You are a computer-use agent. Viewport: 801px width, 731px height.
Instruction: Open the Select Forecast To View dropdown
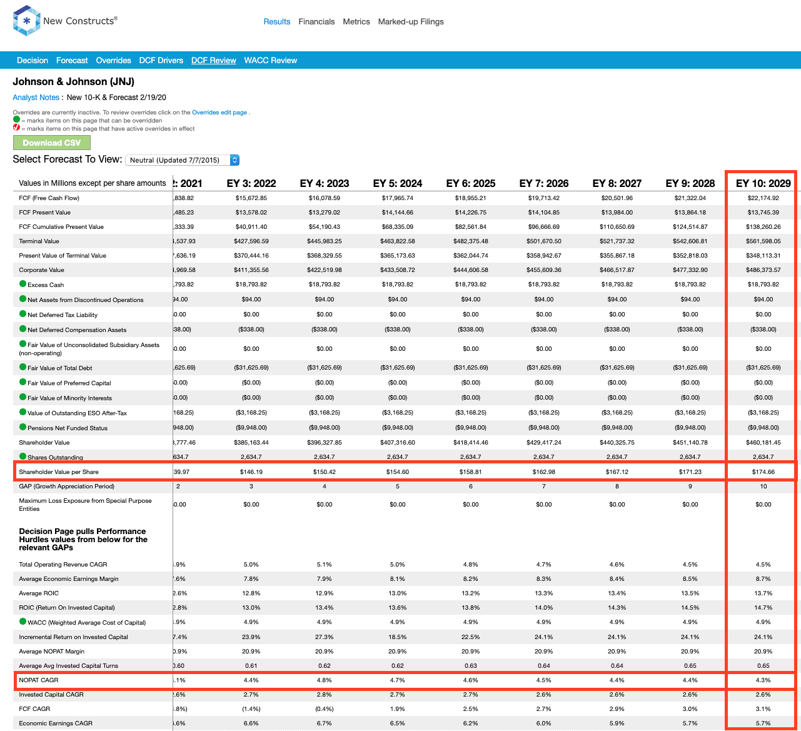183,160
